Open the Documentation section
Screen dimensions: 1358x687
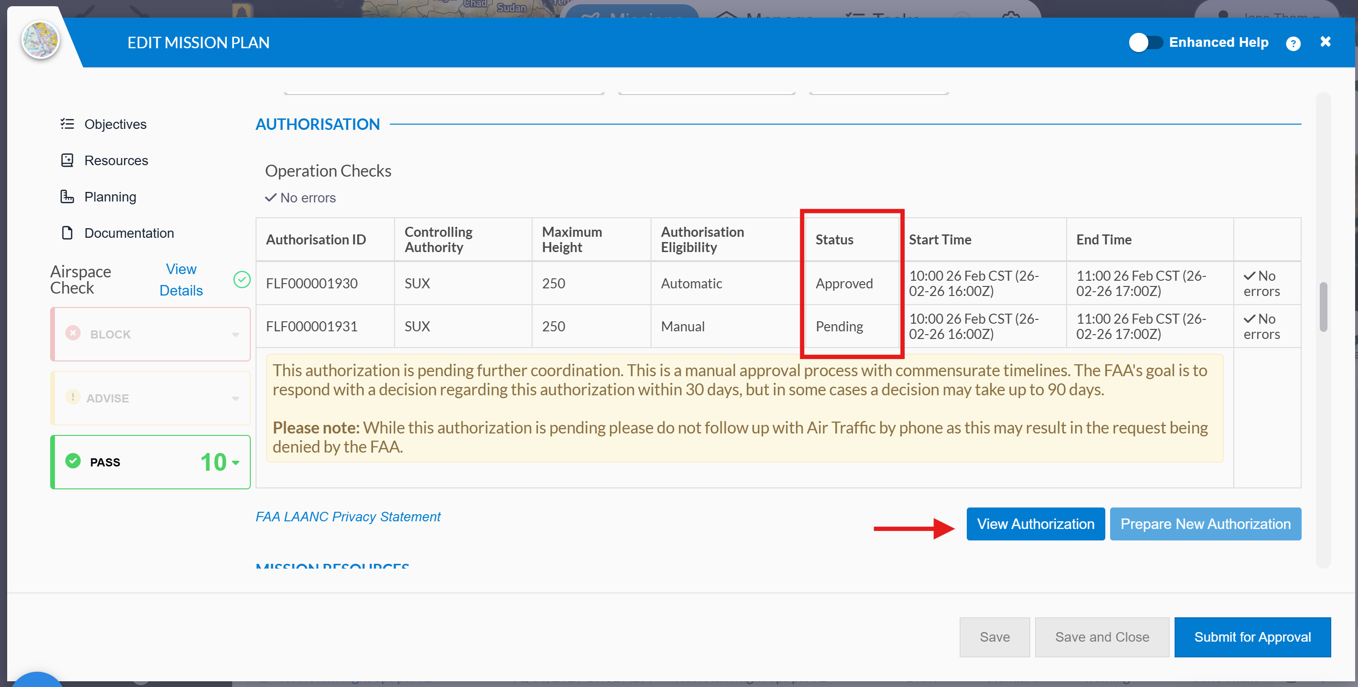pyautogui.click(x=128, y=233)
